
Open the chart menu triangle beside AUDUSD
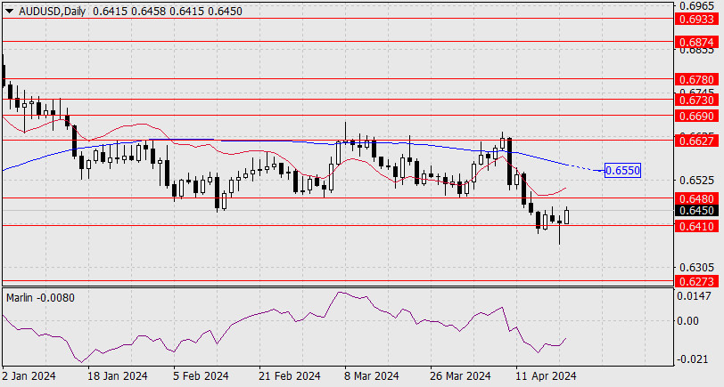[x=10, y=12]
